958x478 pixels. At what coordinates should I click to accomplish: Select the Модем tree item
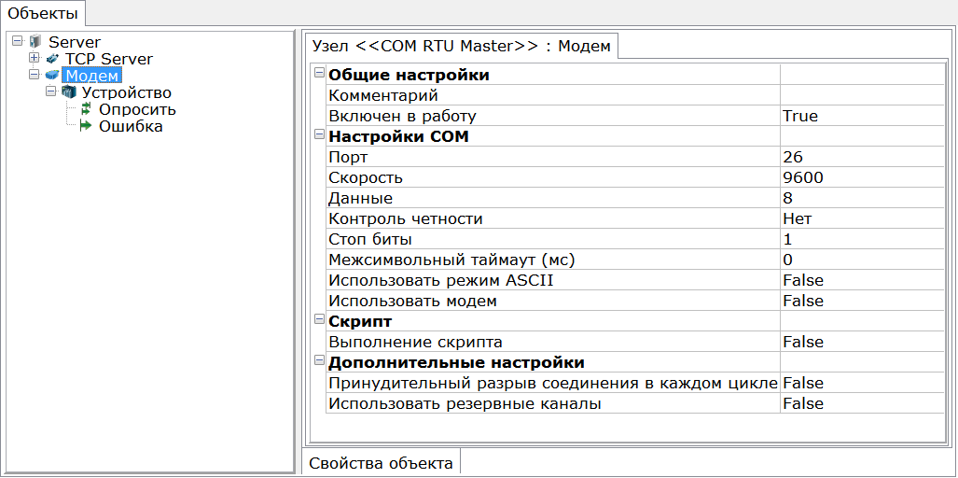[92, 76]
